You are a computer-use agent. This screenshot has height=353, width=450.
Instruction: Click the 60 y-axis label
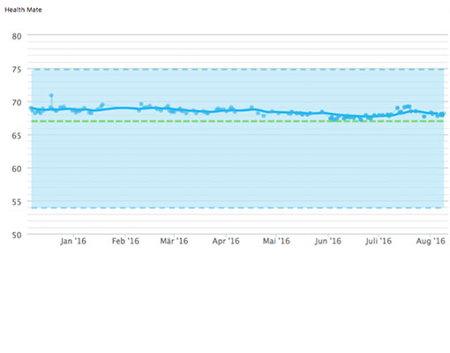click(17, 169)
